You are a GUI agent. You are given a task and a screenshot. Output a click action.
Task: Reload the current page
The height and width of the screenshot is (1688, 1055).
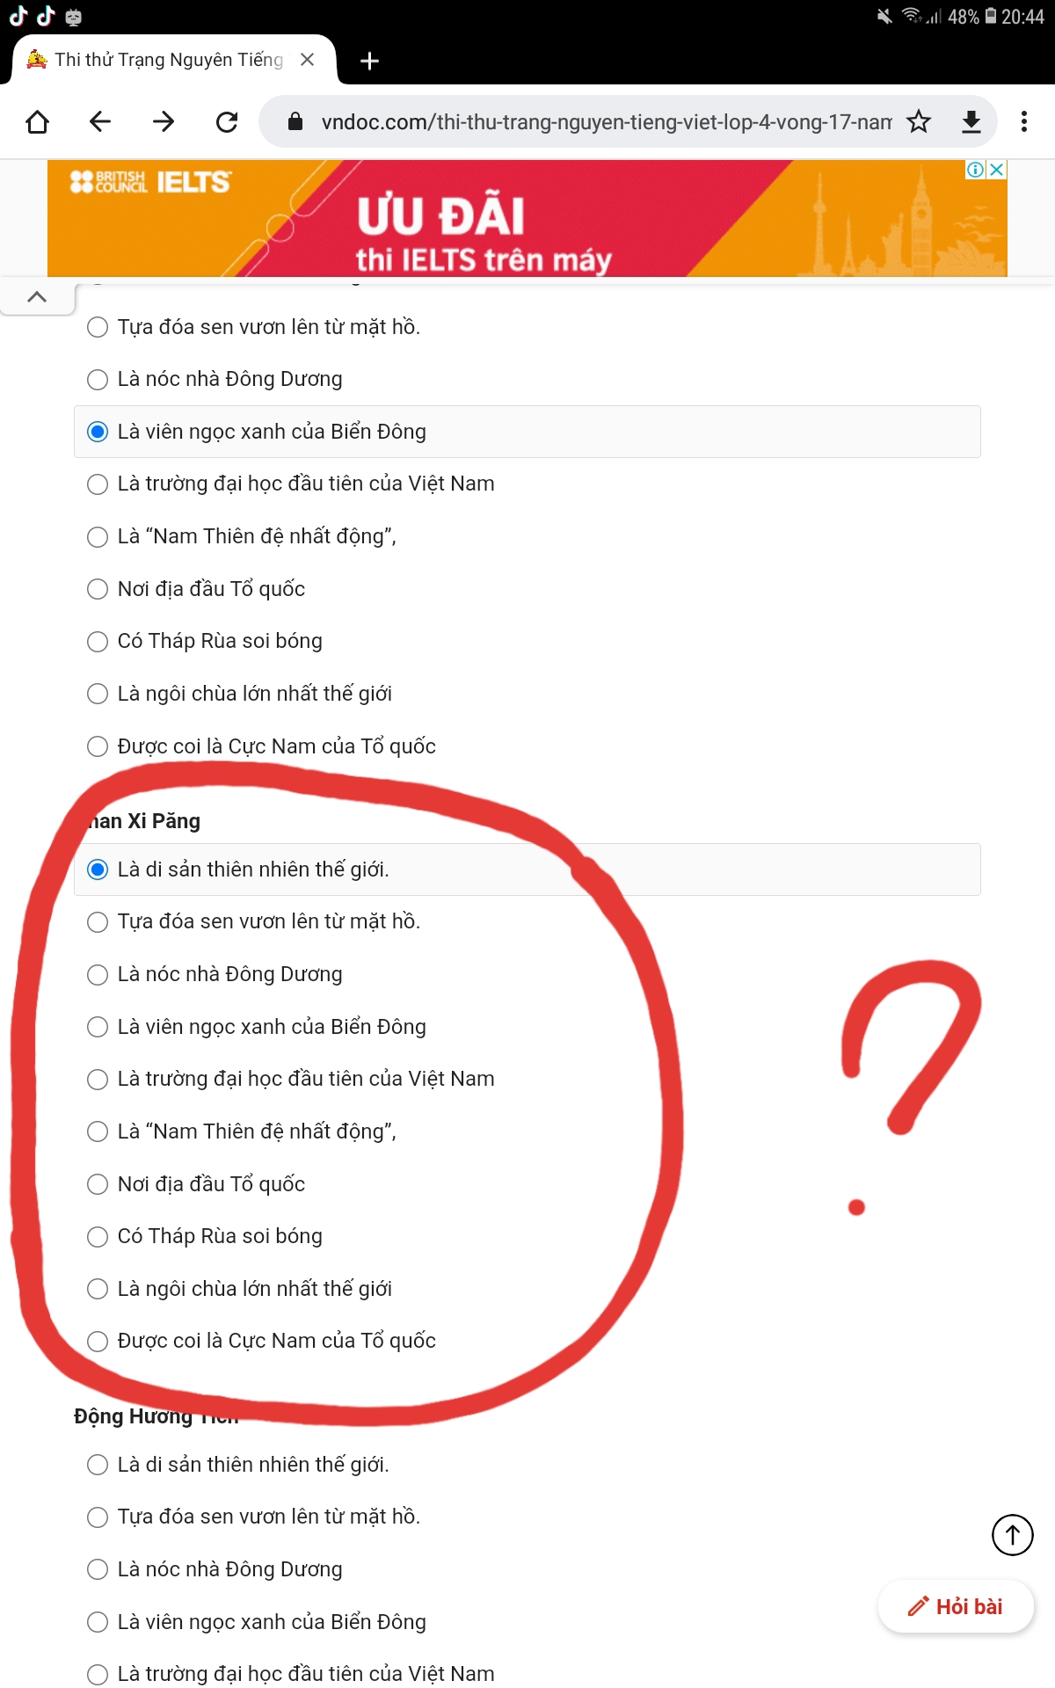tap(227, 121)
